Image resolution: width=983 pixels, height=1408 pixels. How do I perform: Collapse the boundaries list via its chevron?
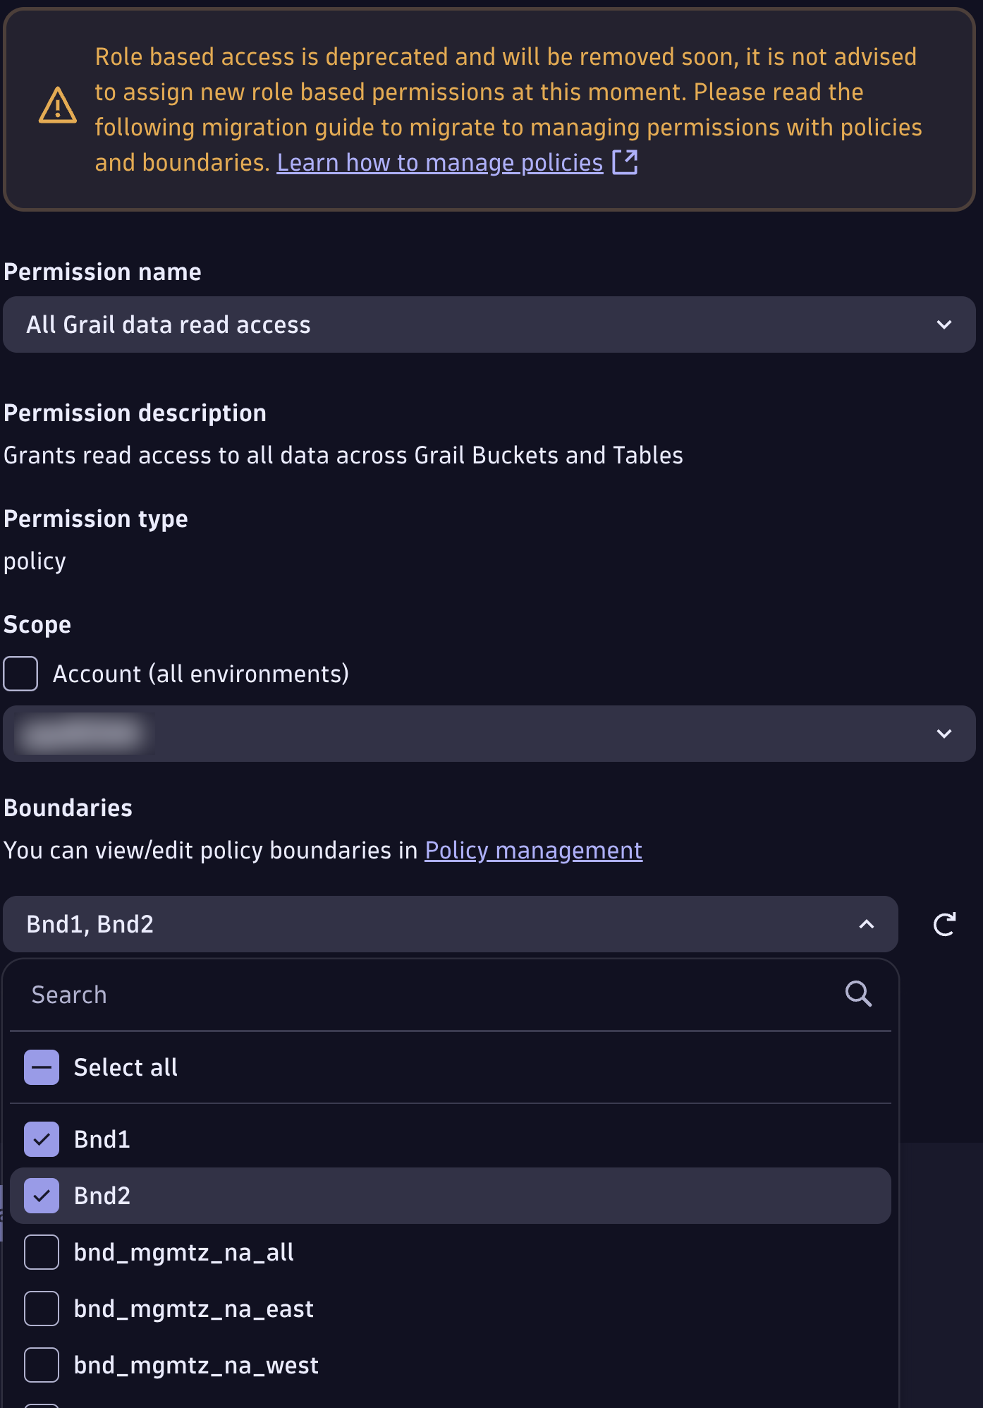click(866, 925)
